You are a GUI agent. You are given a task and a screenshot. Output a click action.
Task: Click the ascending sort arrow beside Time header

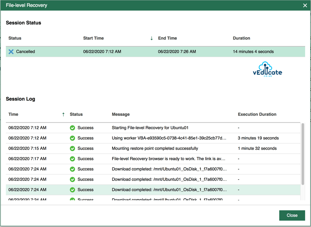[63, 114]
